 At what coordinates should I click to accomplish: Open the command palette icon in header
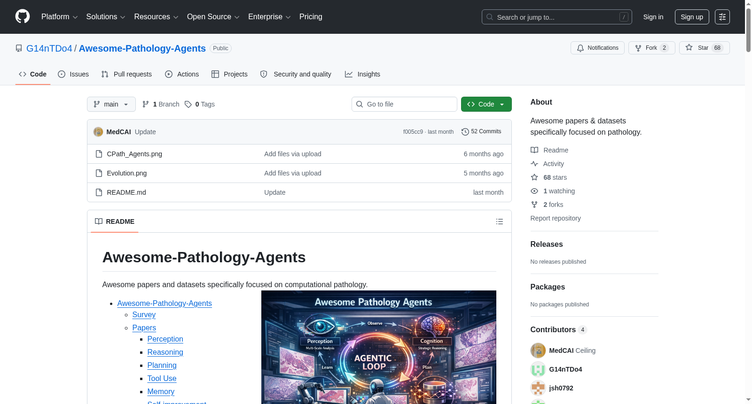click(x=722, y=17)
